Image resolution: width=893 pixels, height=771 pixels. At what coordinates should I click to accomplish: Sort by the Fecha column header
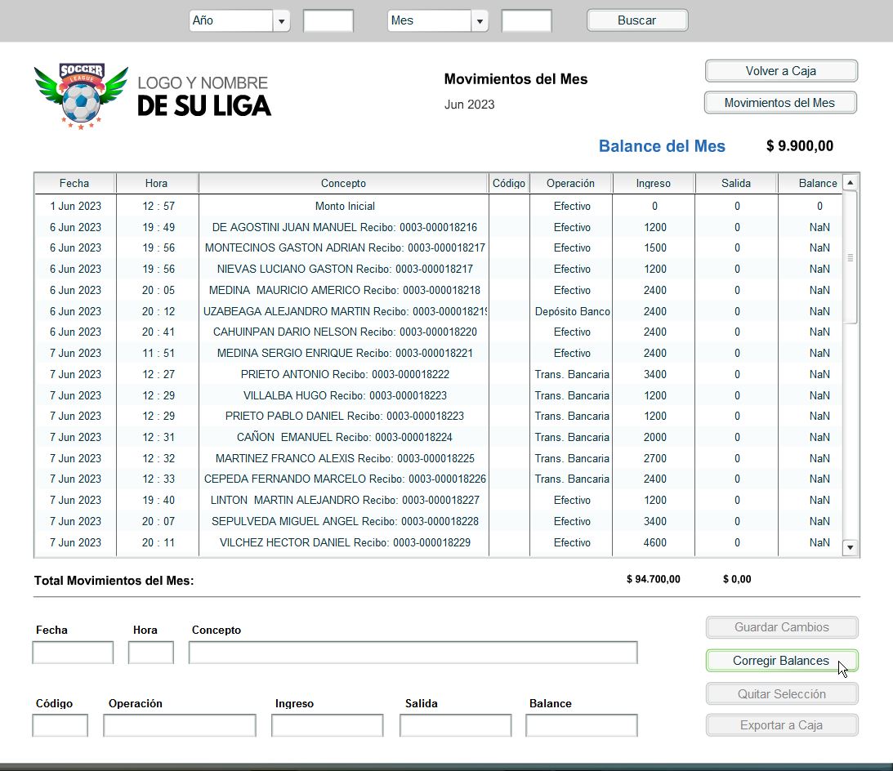(x=74, y=183)
